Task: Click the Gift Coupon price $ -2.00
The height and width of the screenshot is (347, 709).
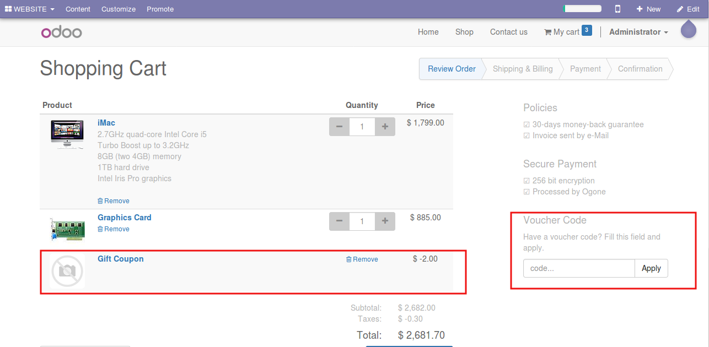Action: click(426, 259)
